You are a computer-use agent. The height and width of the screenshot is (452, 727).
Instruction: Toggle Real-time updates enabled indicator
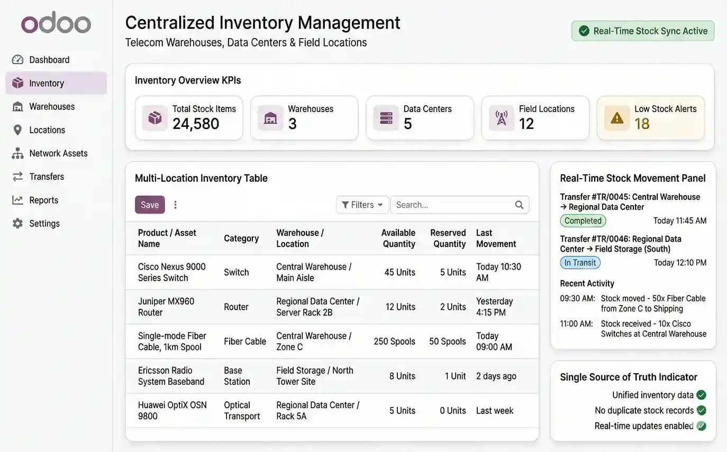pyautogui.click(x=702, y=426)
